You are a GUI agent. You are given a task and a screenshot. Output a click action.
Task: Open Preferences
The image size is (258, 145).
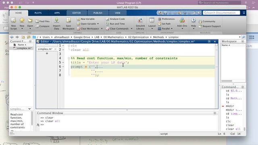point(166,19)
